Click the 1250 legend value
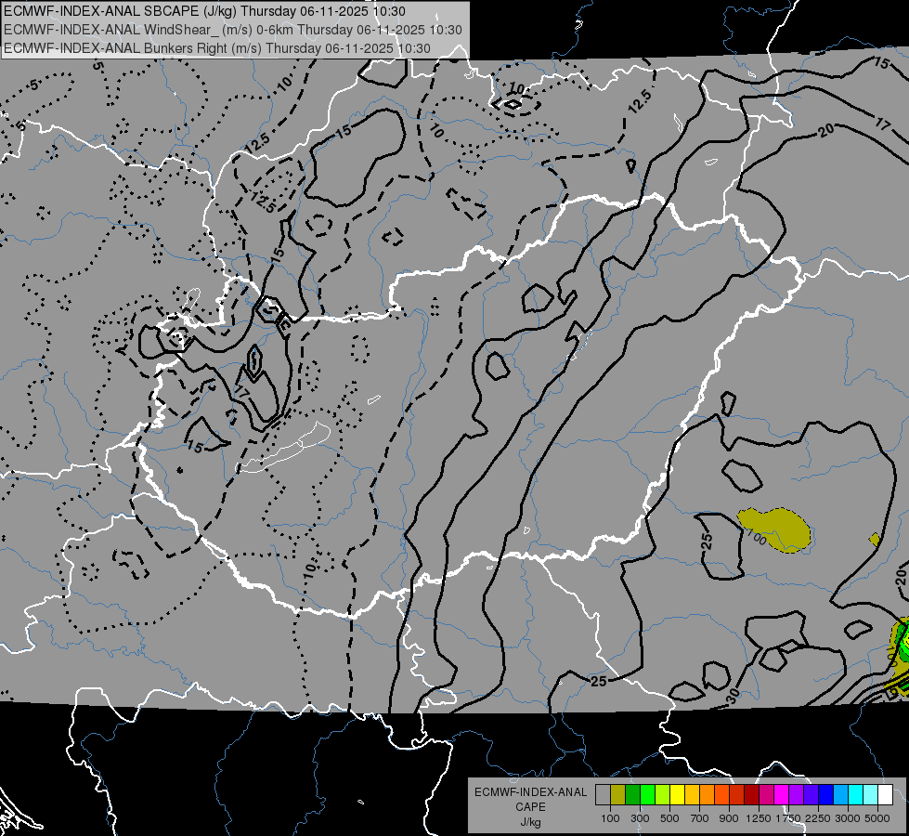 759,818
